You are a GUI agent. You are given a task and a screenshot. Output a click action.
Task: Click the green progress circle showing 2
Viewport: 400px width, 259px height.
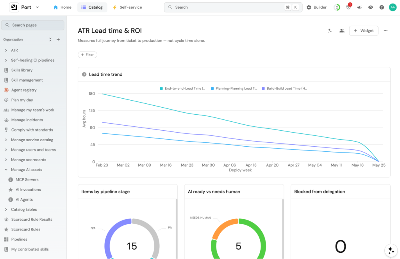click(337, 7)
